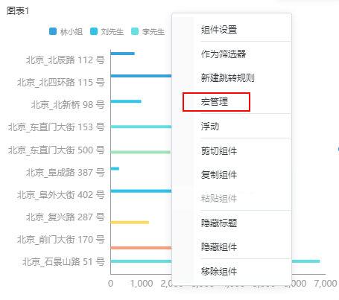Select 作为筛选器 menu entry
339x300 pixels.
224,54
